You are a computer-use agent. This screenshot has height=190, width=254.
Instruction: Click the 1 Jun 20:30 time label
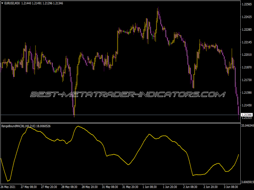pyautogui.click(x=170, y=187)
